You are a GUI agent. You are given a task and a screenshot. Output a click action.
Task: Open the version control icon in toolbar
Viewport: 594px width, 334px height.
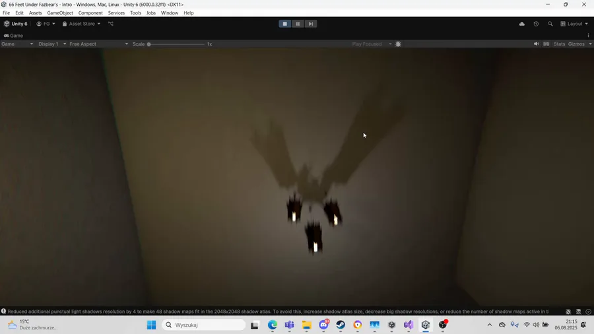(x=111, y=24)
